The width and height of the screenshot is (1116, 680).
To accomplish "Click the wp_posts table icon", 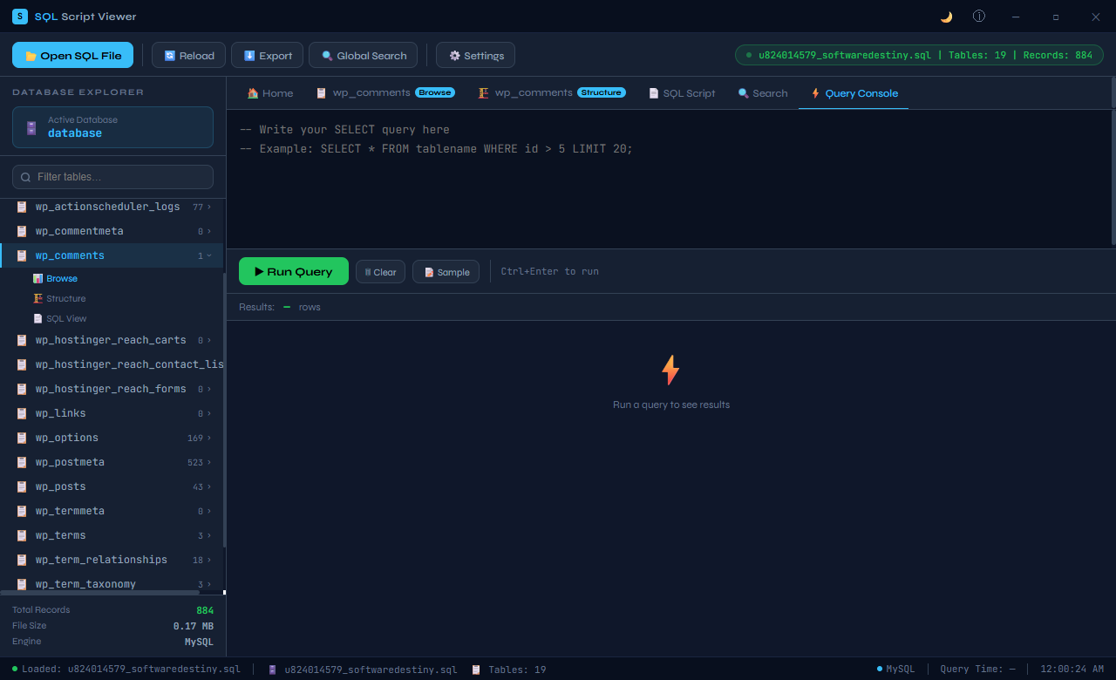I will pos(22,486).
